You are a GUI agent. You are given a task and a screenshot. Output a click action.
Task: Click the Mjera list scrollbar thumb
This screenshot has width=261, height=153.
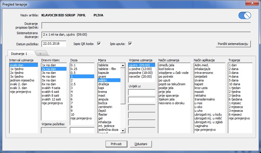123,86
